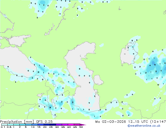
Task: Choose the 20–25 mm dark blue swatch
Action: 47,125
